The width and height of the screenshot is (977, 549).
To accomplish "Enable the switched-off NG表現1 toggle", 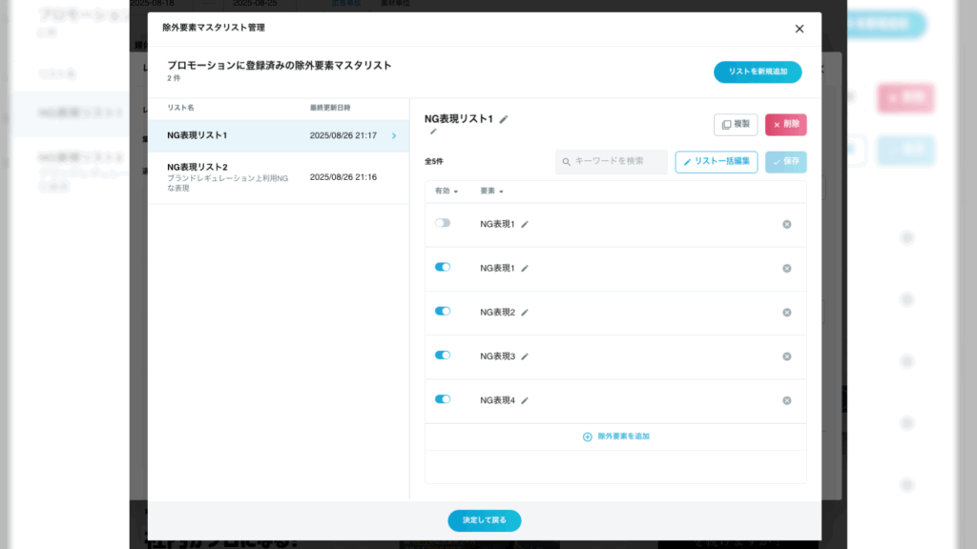I will click(x=443, y=223).
